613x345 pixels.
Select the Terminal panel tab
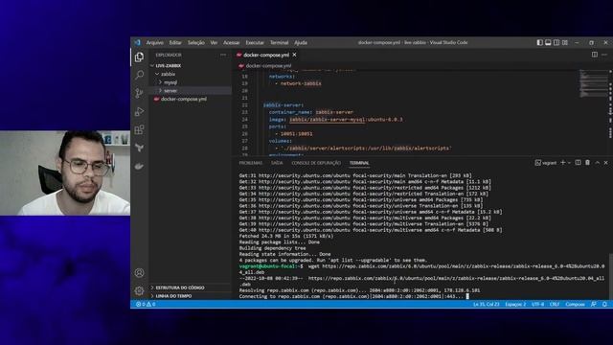click(359, 163)
